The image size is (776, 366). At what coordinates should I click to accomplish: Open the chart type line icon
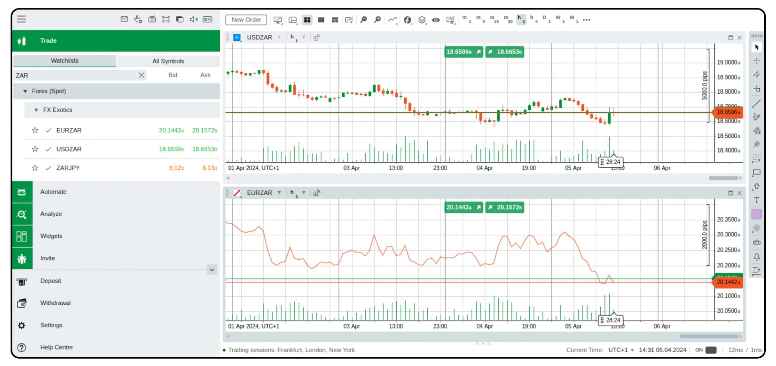(393, 20)
